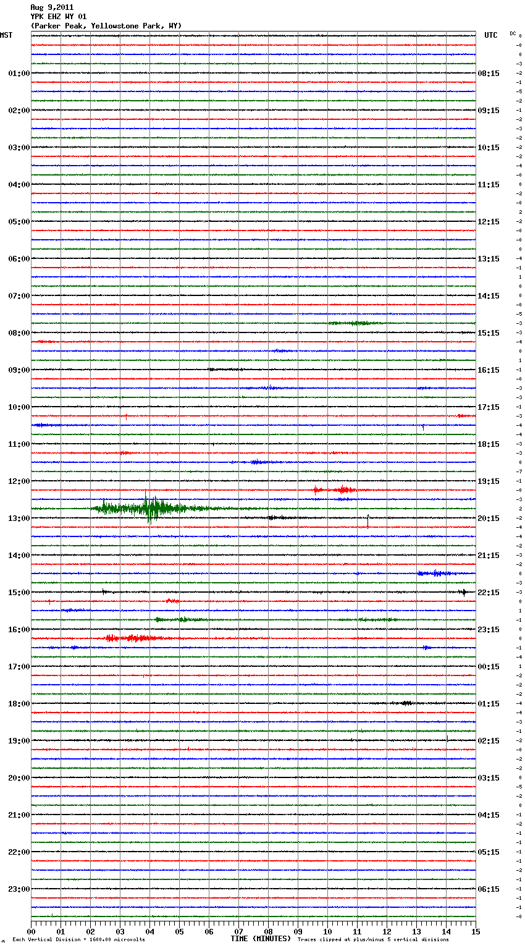Click the "19:15" UTC time label
Viewport: 525px width, 948px height.
point(489,481)
